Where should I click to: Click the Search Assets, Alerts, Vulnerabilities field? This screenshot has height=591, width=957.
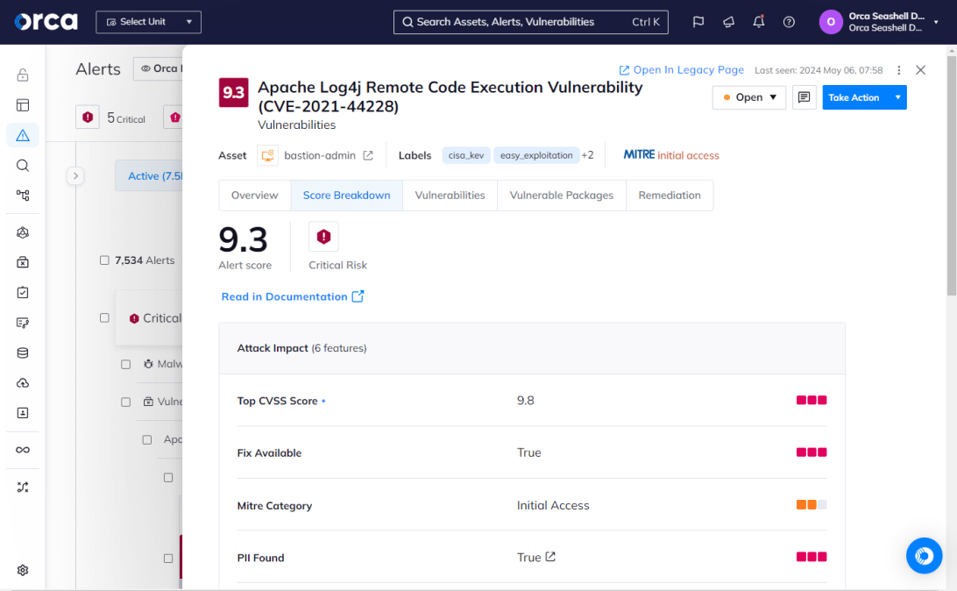(531, 22)
